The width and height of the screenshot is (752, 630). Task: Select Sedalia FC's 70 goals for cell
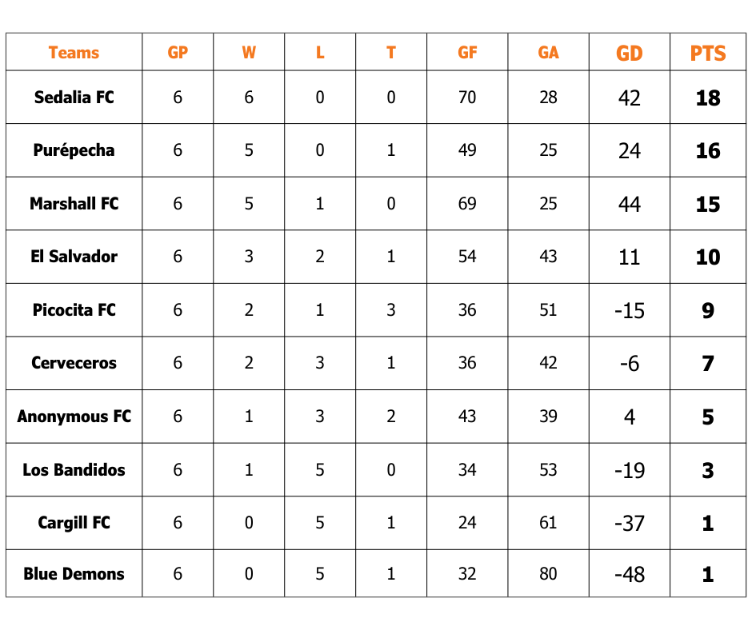[x=467, y=98]
